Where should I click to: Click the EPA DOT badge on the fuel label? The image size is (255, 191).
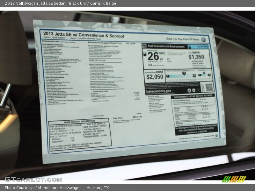(144, 46)
